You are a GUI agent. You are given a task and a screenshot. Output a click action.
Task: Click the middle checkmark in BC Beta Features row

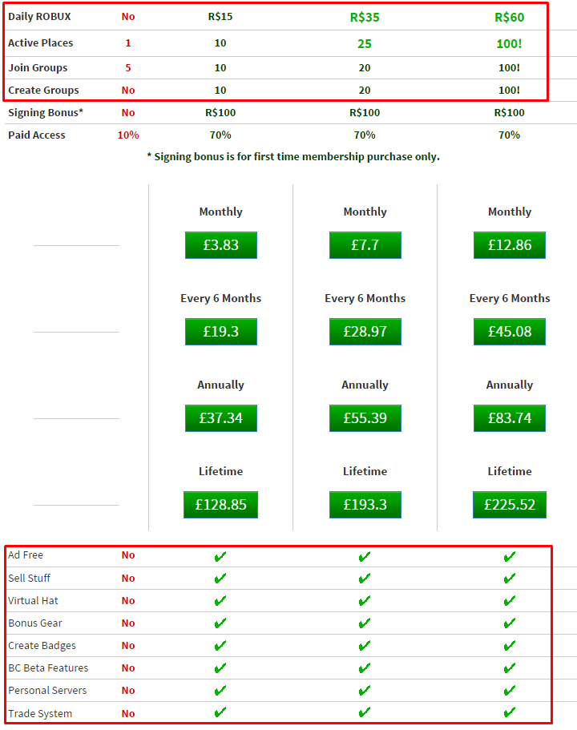(x=365, y=668)
